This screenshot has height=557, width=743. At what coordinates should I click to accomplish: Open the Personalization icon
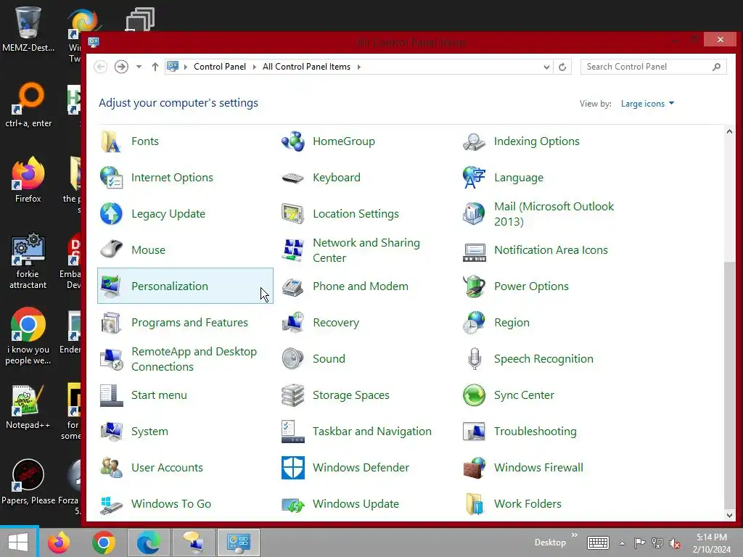click(x=111, y=286)
